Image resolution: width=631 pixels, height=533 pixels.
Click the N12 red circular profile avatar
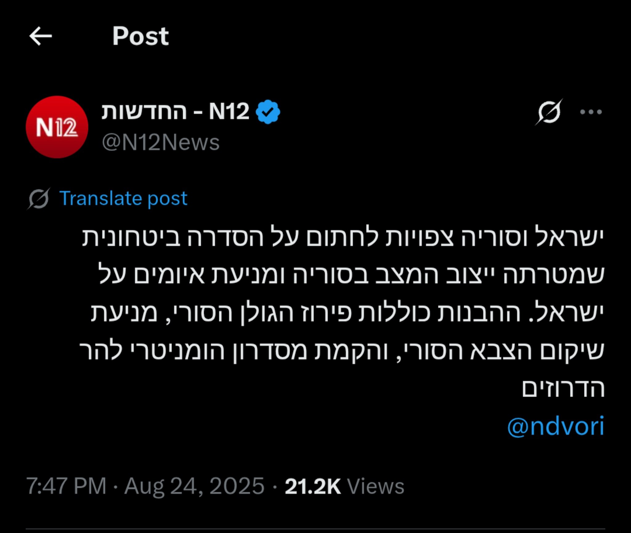click(x=57, y=127)
